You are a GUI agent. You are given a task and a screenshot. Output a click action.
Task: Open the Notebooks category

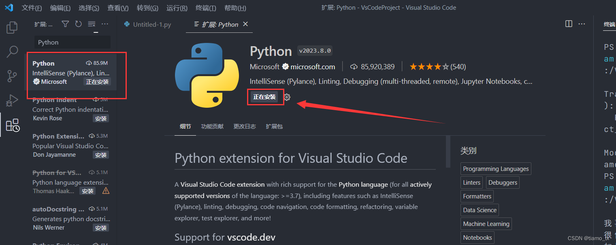(x=477, y=238)
